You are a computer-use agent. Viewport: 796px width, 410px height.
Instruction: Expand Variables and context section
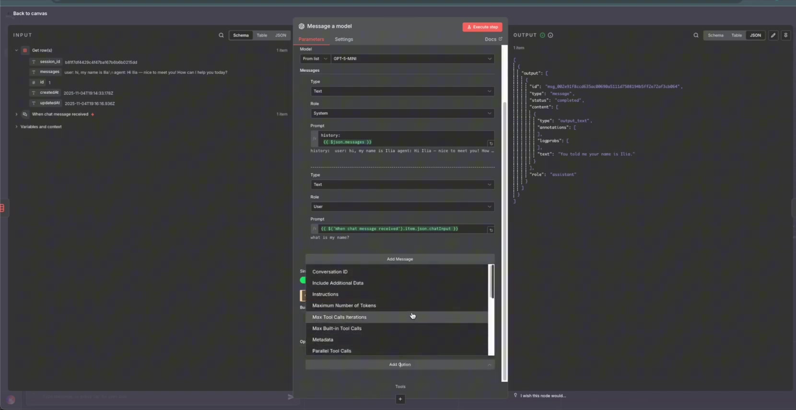click(16, 127)
